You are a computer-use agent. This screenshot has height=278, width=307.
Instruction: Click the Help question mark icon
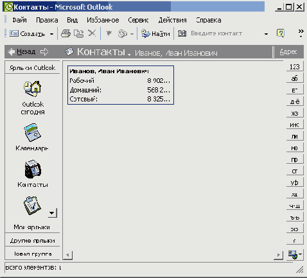point(281,33)
